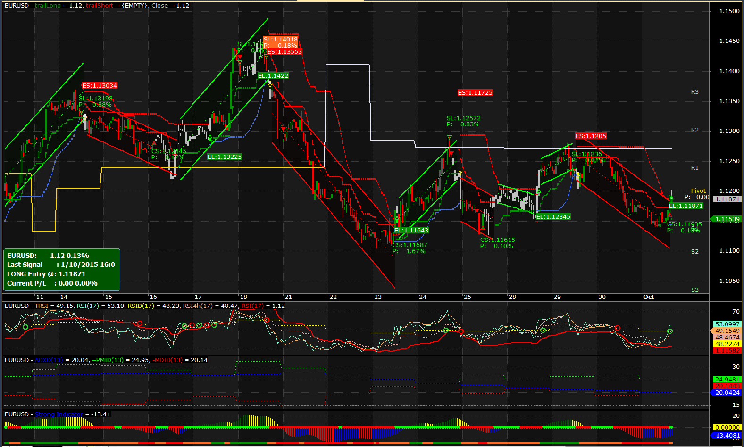This screenshot has height=447, width=744.
Task: Click the R3 resistance level label
Action: pos(694,92)
